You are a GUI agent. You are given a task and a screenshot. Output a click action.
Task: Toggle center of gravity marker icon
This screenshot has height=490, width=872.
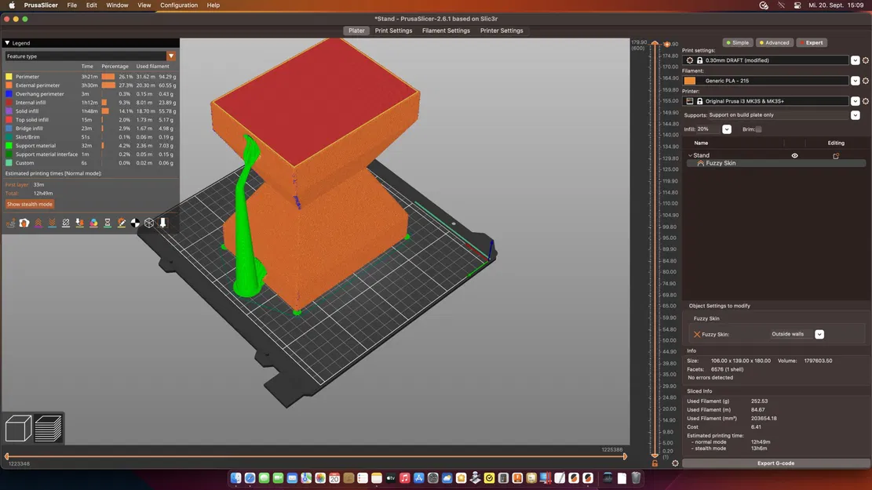coord(135,223)
